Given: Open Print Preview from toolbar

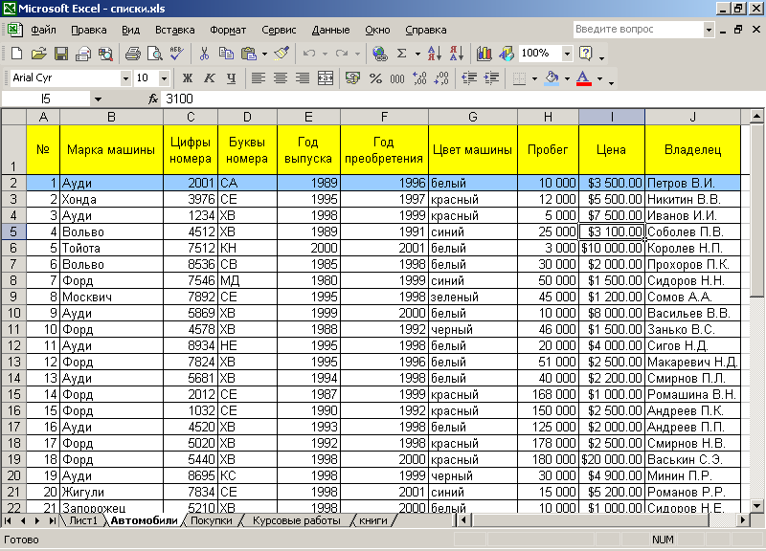Looking at the screenshot, I should pyautogui.click(x=154, y=54).
